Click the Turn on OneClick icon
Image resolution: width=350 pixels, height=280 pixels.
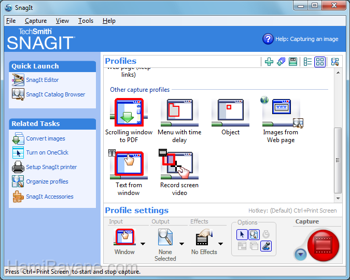pyautogui.click(x=18, y=152)
